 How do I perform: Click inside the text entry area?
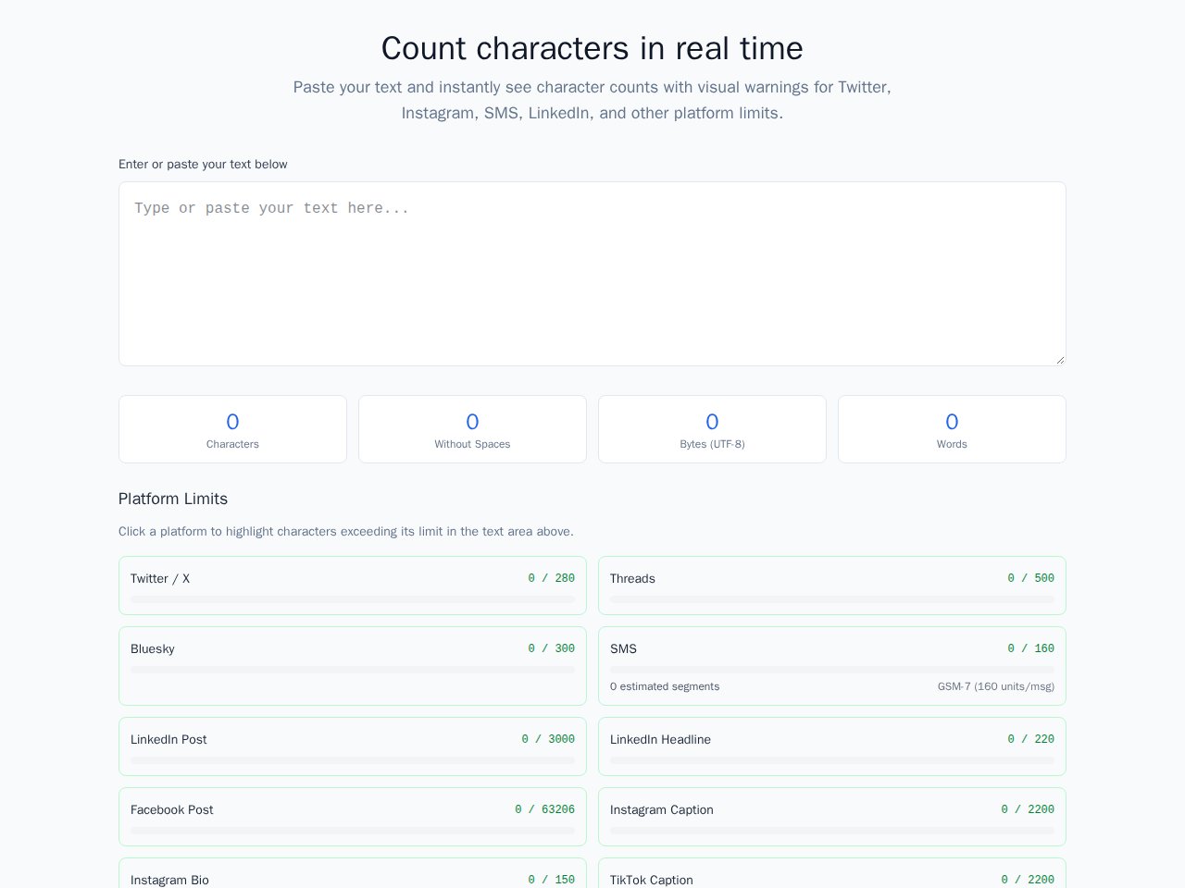click(592, 274)
